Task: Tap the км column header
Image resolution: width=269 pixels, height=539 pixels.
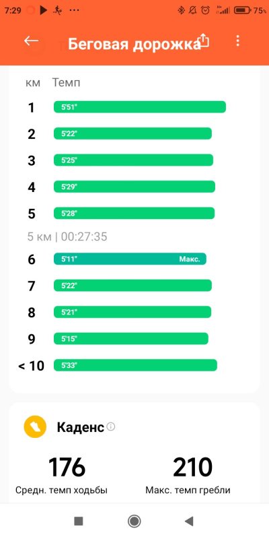Action: 33,83
